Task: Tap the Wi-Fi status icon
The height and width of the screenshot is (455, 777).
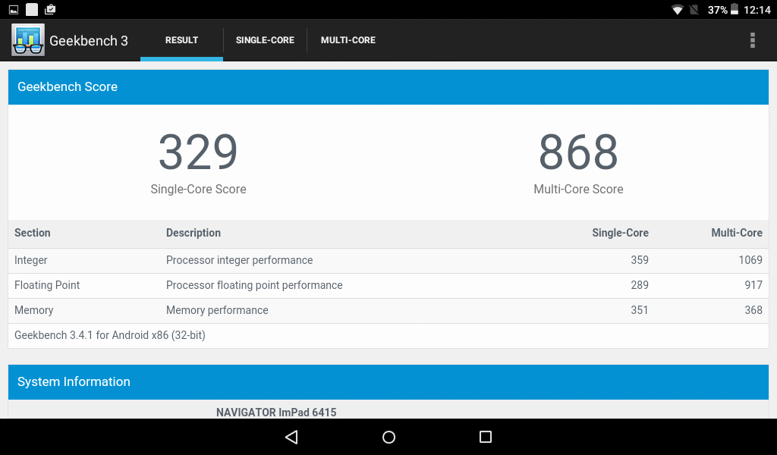Action: [x=678, y=10]
